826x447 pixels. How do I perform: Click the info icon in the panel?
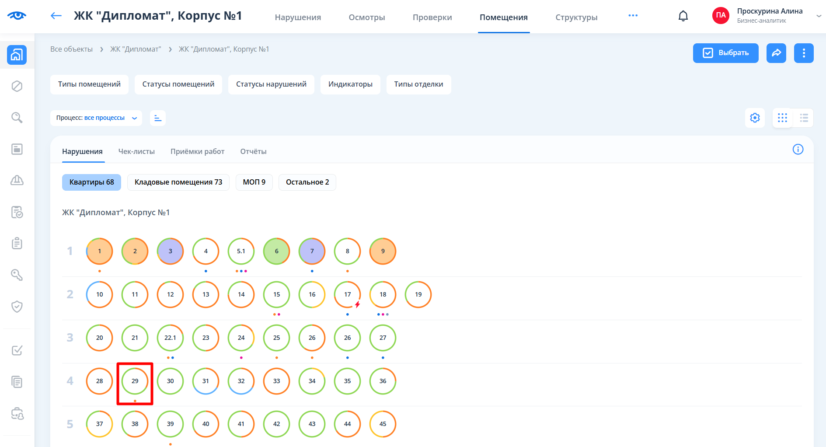[x=798, y=150]
